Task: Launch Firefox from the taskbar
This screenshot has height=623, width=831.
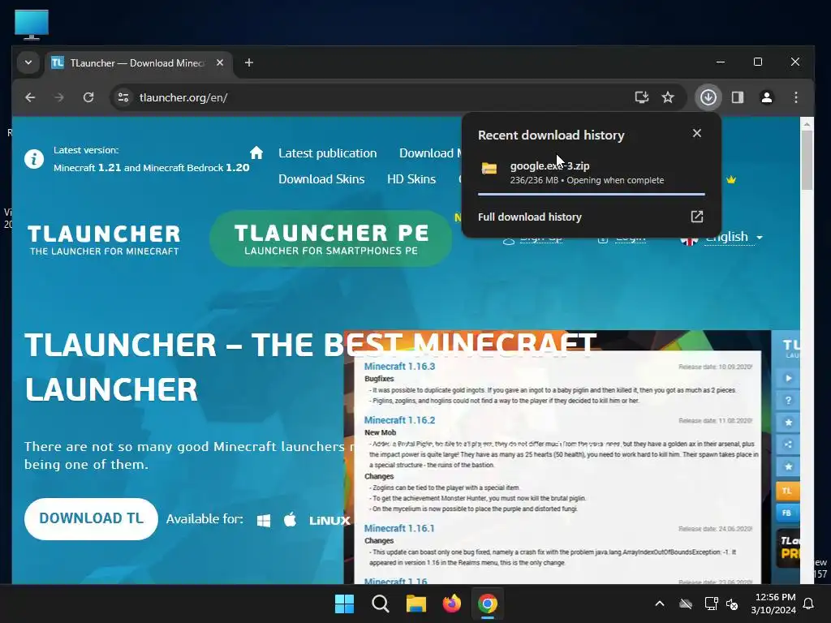Action: tap(452, 604)
